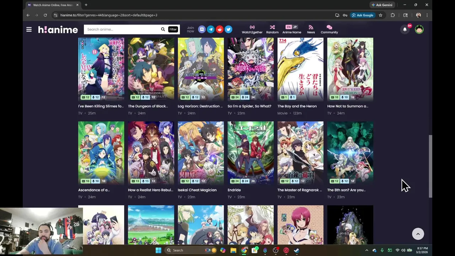Screen dimensions: 455x256
Task: Open Isekai Cheat Magician title link
Action: (197, 190)
